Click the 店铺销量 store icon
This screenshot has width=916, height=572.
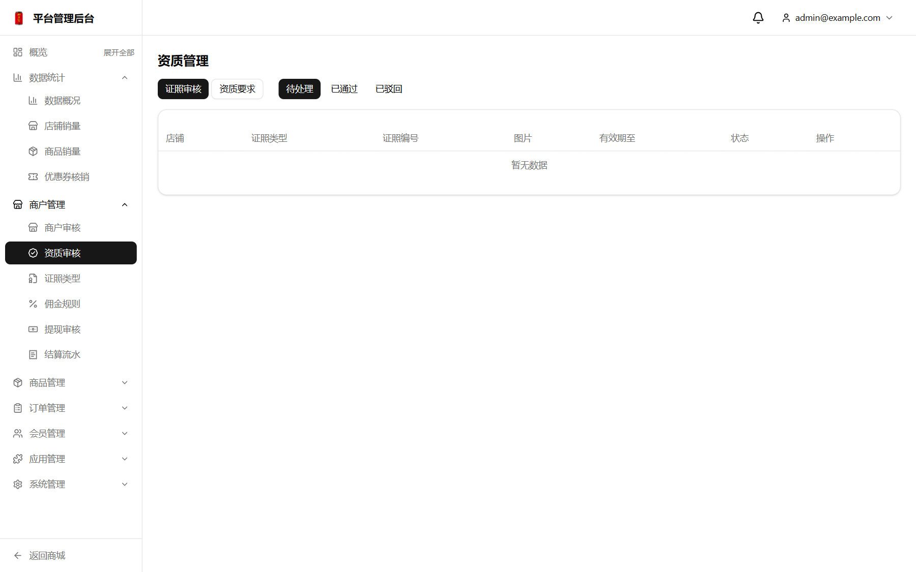coord(33,126)
